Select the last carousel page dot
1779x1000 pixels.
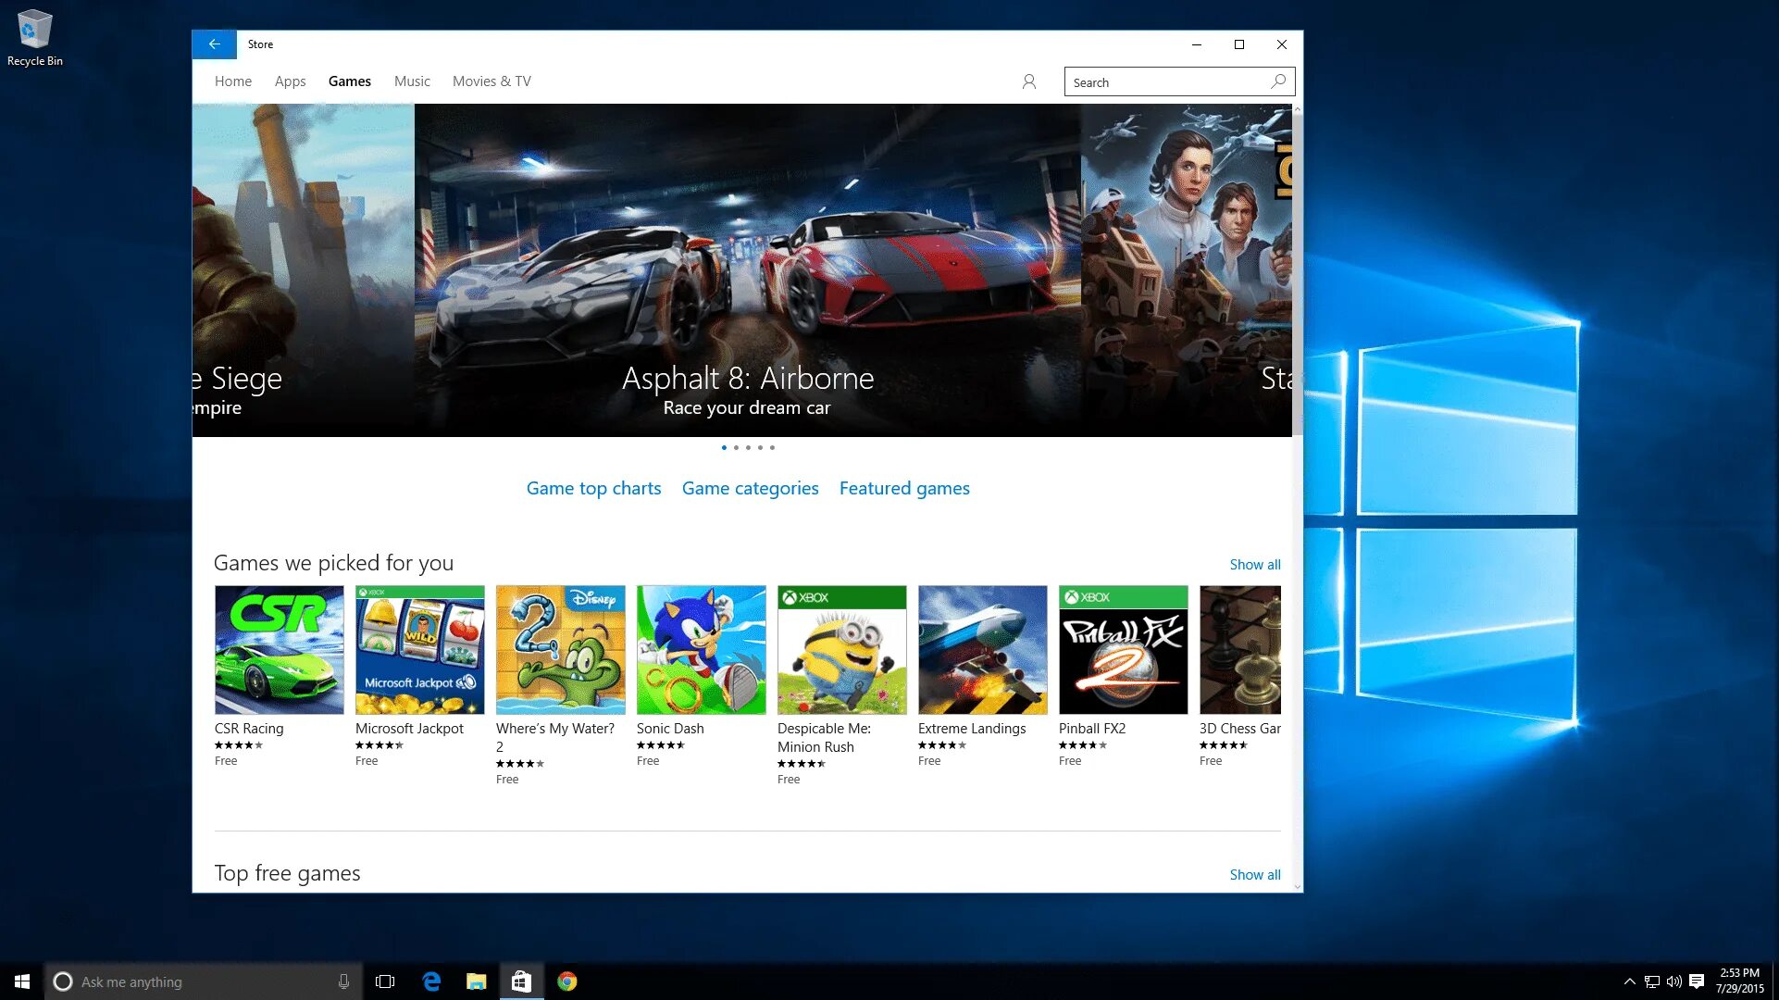[x=772, y=447]
